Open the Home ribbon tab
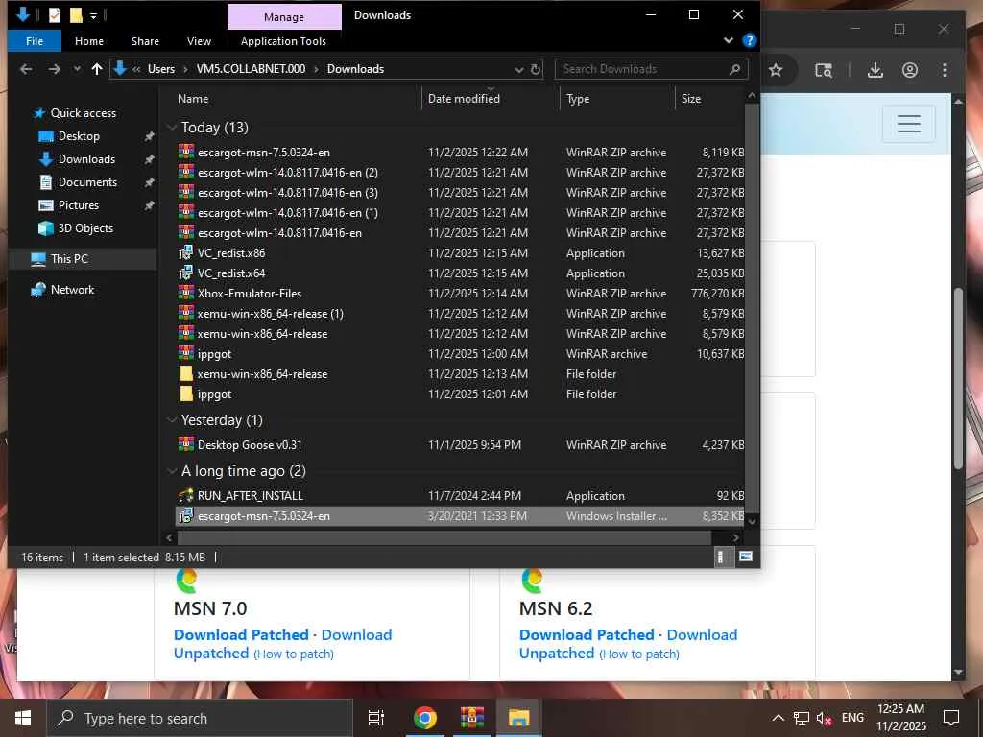 89,41
